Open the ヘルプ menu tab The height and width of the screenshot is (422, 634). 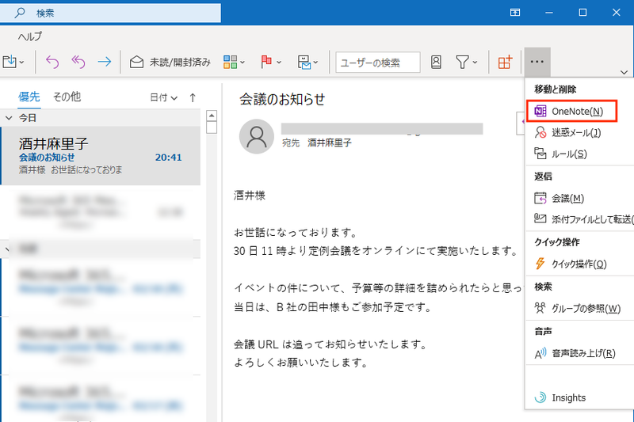pos(29,36)
